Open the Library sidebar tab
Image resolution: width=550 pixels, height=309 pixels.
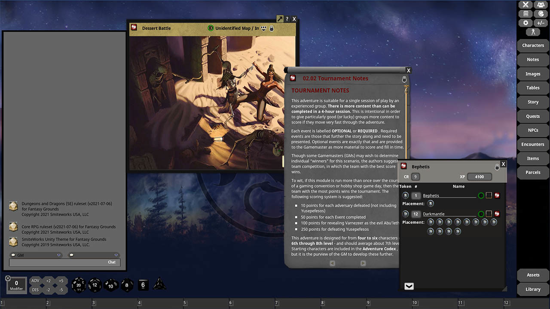533,289
